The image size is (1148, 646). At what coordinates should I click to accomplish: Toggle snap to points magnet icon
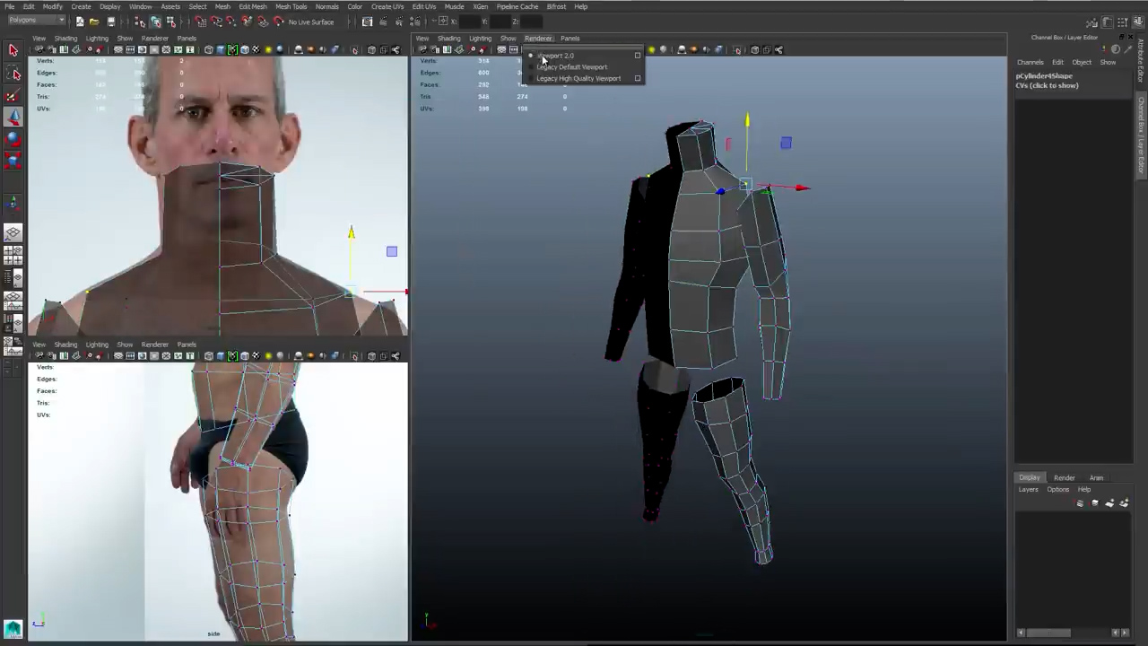click(x=230, y=22)
